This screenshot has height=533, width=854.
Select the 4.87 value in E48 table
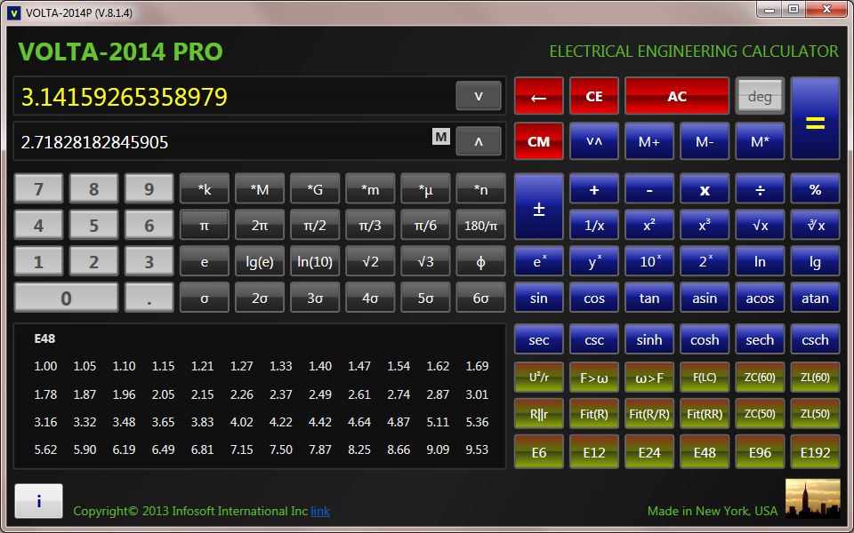[399, 421]
